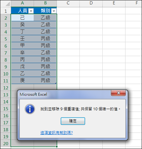Image resolution: width=142 pixels, height=149 pixels.
Task: Close the Microsoft Excel dialog
Action: (118, 93)
